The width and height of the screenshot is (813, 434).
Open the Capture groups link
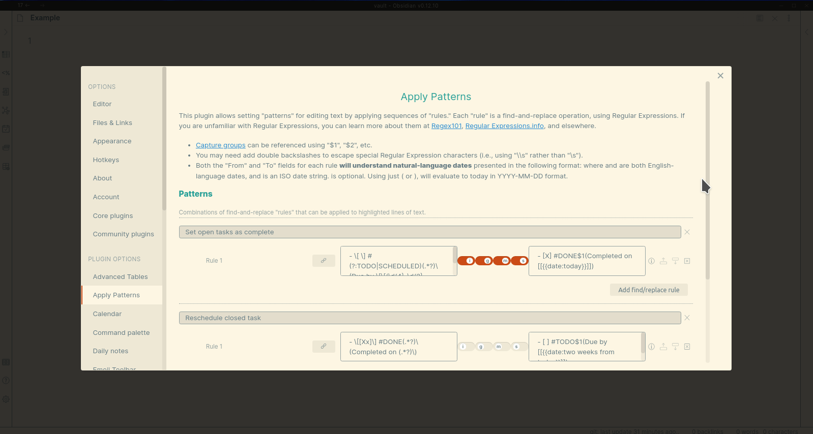tap(220, 145)
